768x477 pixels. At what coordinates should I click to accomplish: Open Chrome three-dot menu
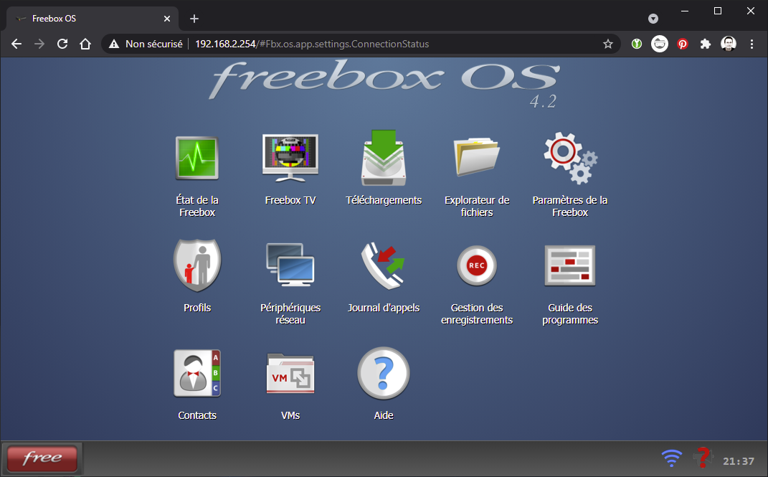coord(752,44)
